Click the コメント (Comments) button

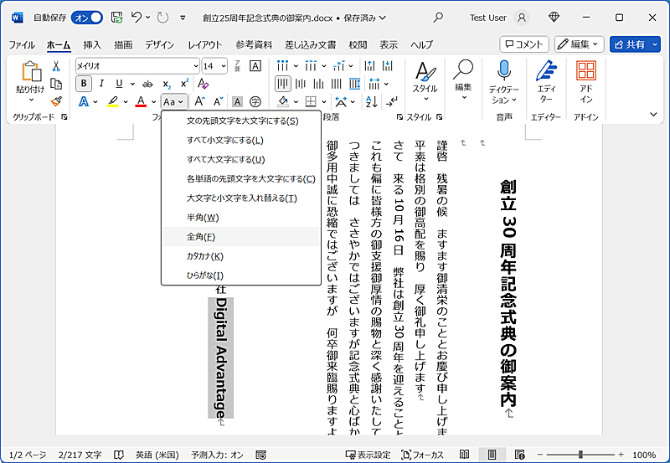click(x=524, y=44)
